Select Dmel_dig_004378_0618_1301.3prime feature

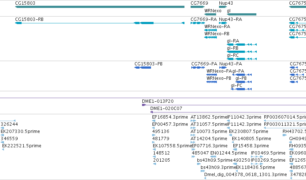(205, 178)
